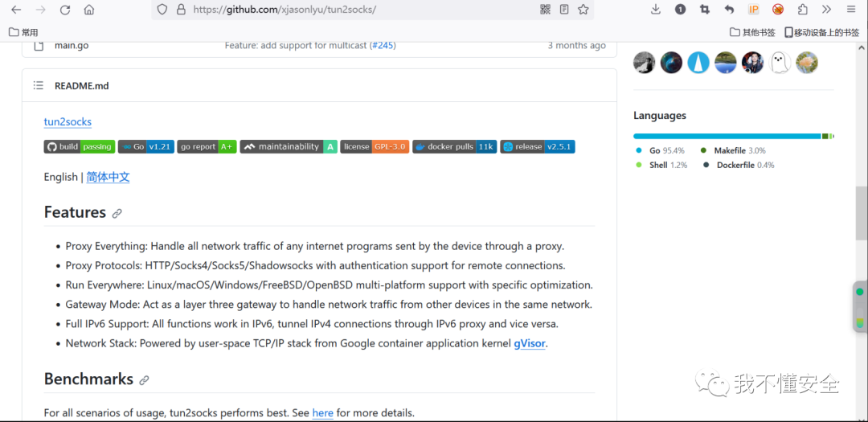868x422 pixels.
Task: Open the 常用 bookmarks folder
Action: 24,32
